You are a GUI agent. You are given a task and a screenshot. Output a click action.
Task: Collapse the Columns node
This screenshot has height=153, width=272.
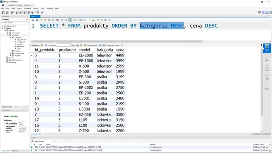10,37
